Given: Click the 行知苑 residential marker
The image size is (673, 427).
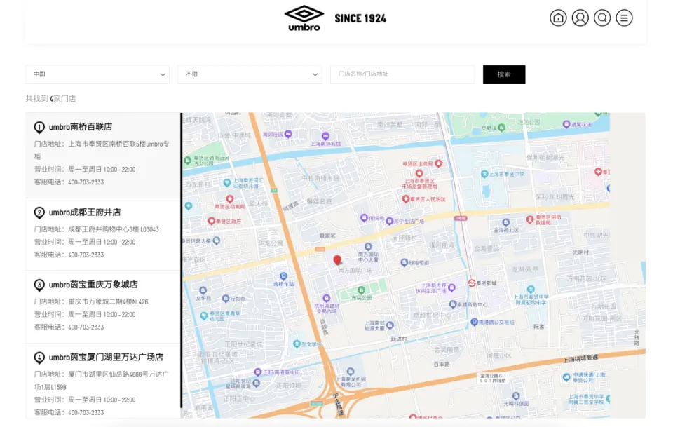Looking at the screenshot, I should tap(225, 299).
